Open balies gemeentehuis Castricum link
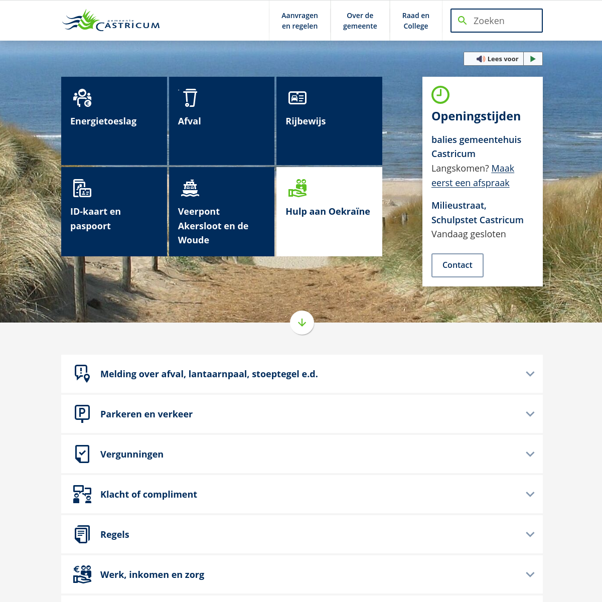Image resolution: width=602 pixels, height=602 pixels. point(476,146)
